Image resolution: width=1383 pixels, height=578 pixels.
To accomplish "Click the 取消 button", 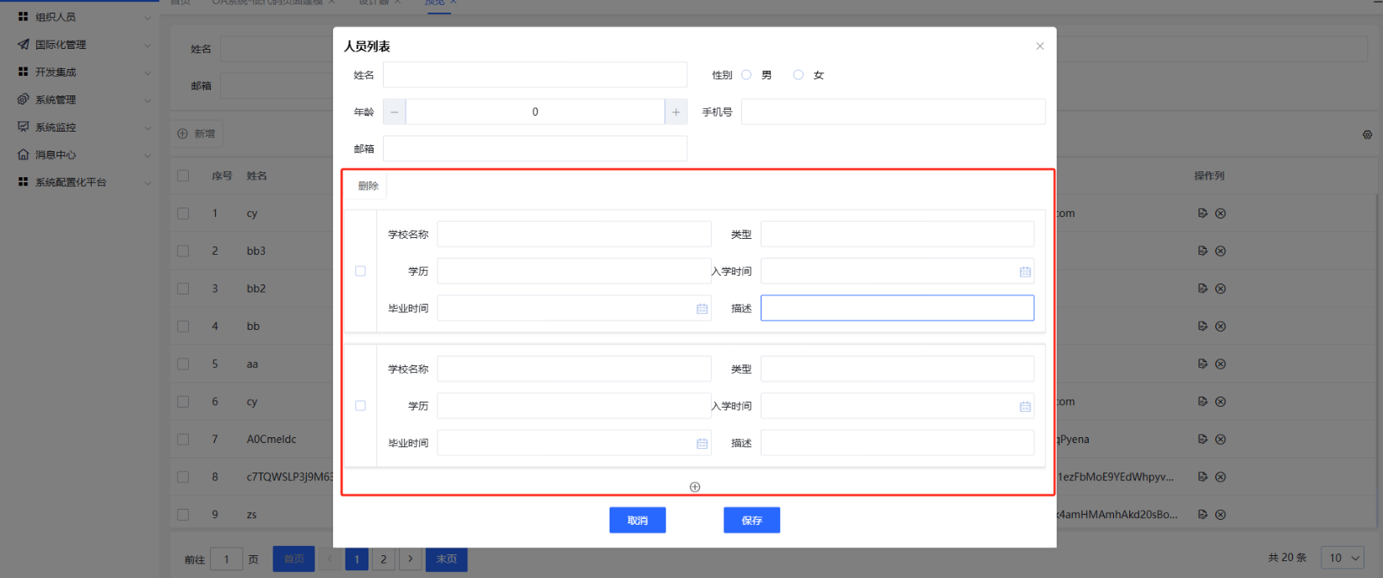I will point(638,521).
